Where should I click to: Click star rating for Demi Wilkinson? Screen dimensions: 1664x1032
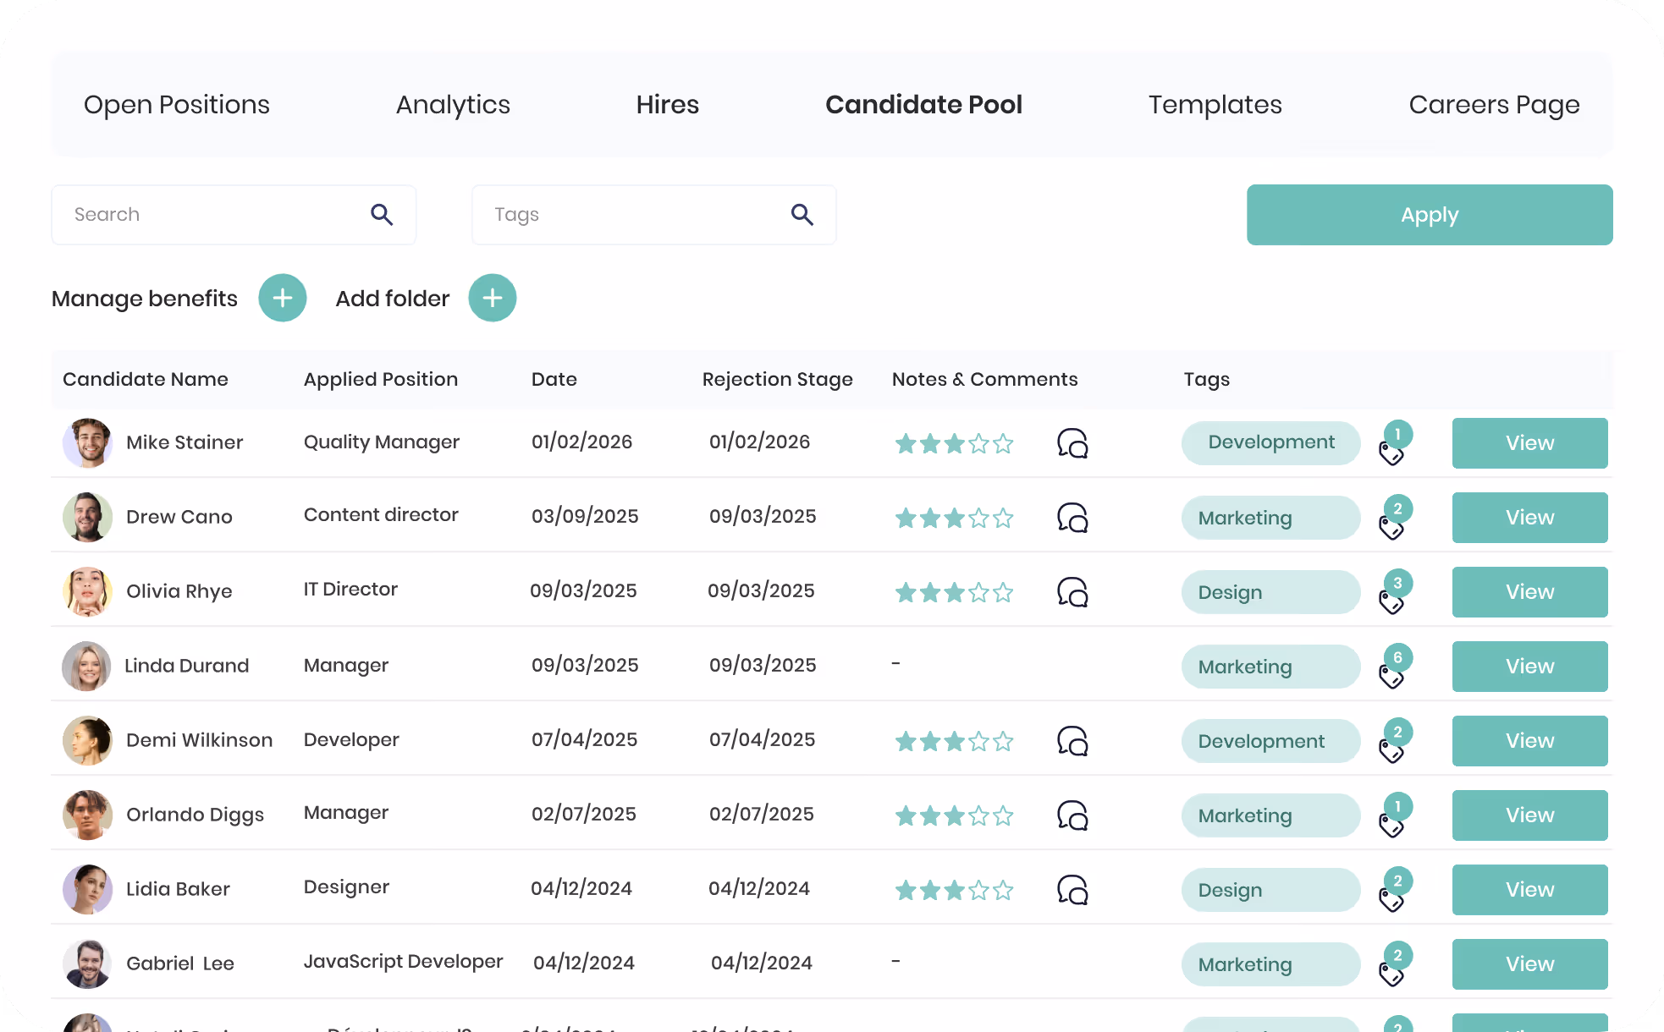tap(954, 742)
